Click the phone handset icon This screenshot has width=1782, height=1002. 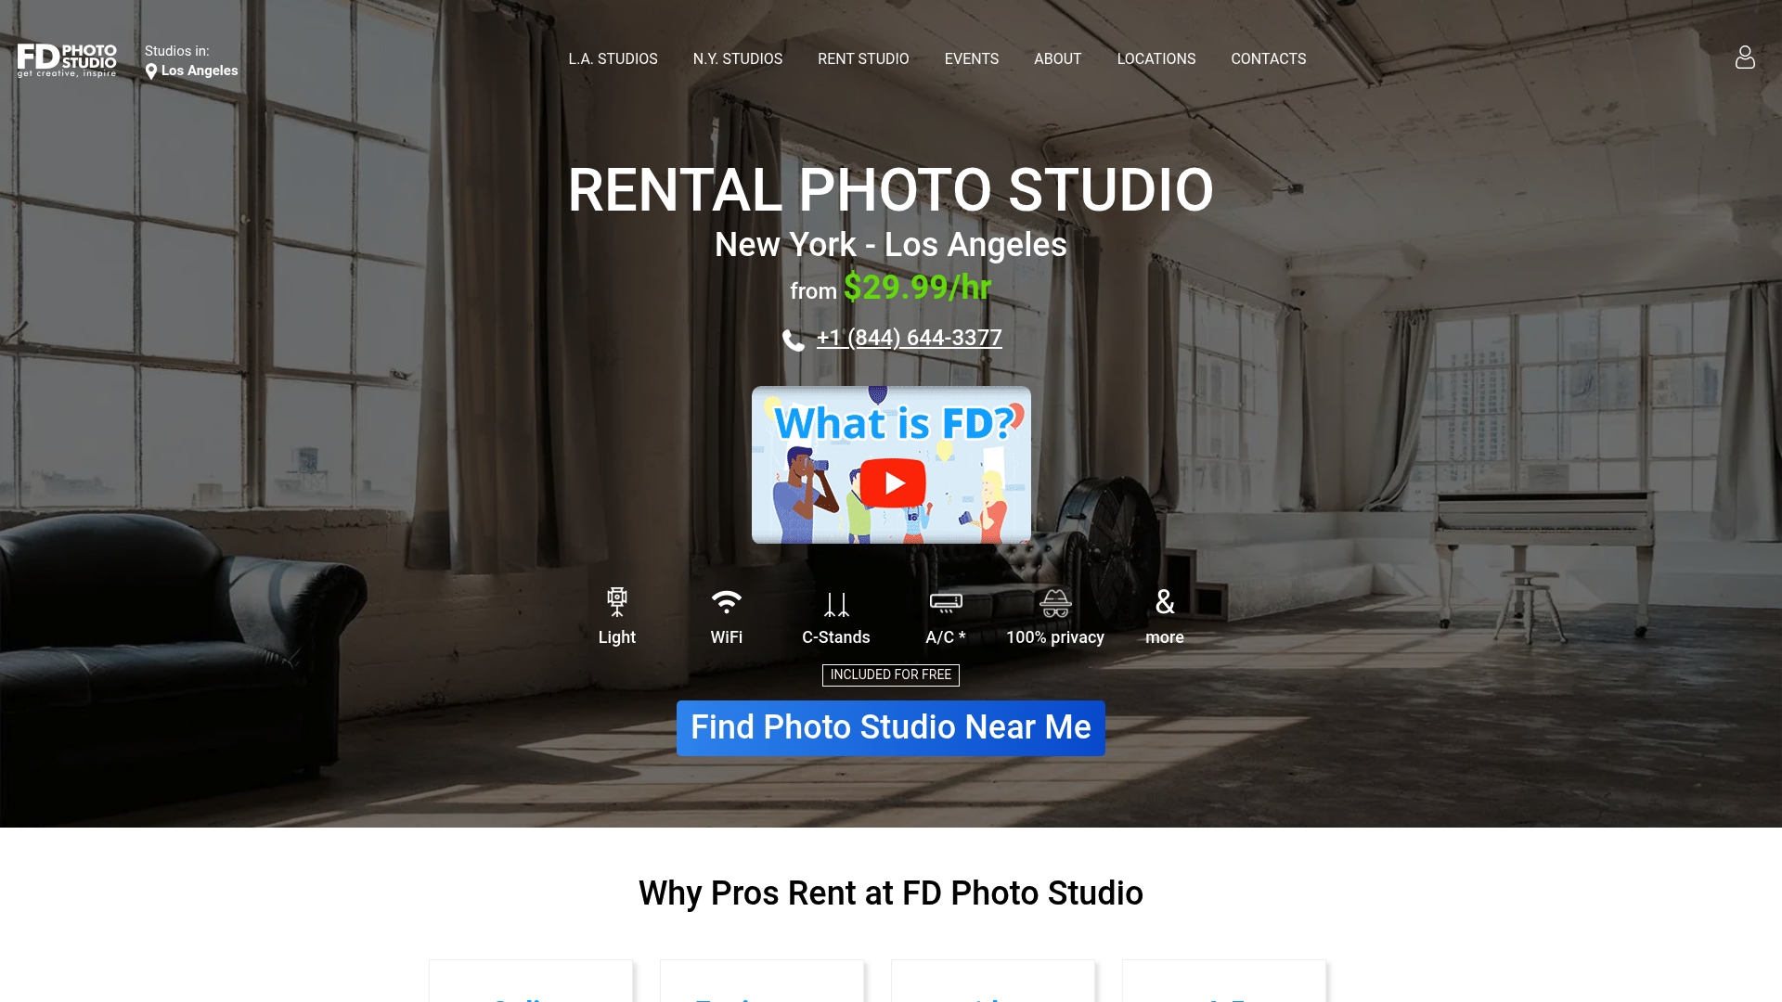(794, 340)
